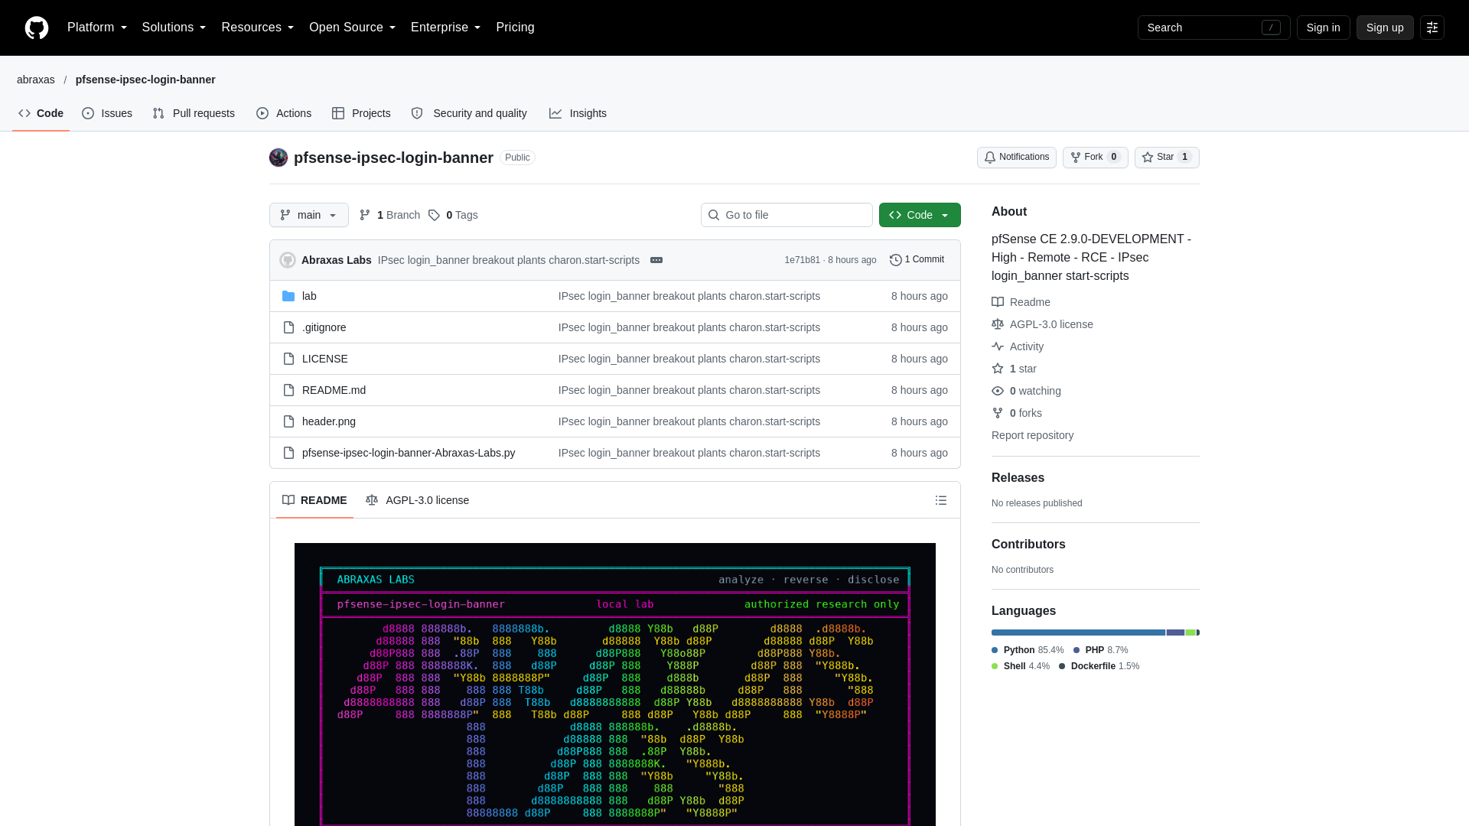Viewport: 1469px width, 826px height.
Task: View the 1 Branch link
Action: 389,215
